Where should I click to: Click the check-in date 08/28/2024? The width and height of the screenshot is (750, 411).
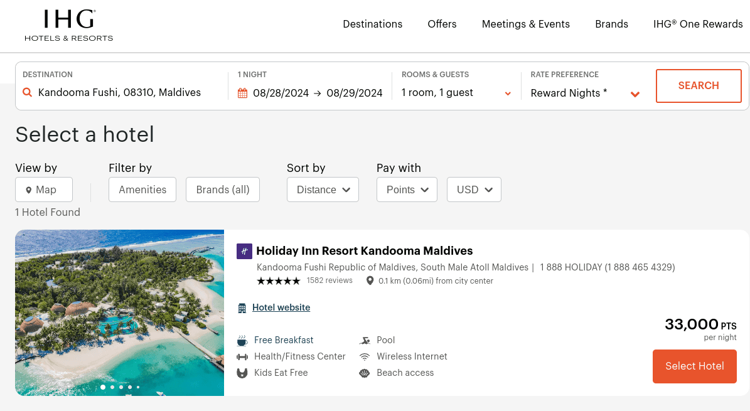281,93
